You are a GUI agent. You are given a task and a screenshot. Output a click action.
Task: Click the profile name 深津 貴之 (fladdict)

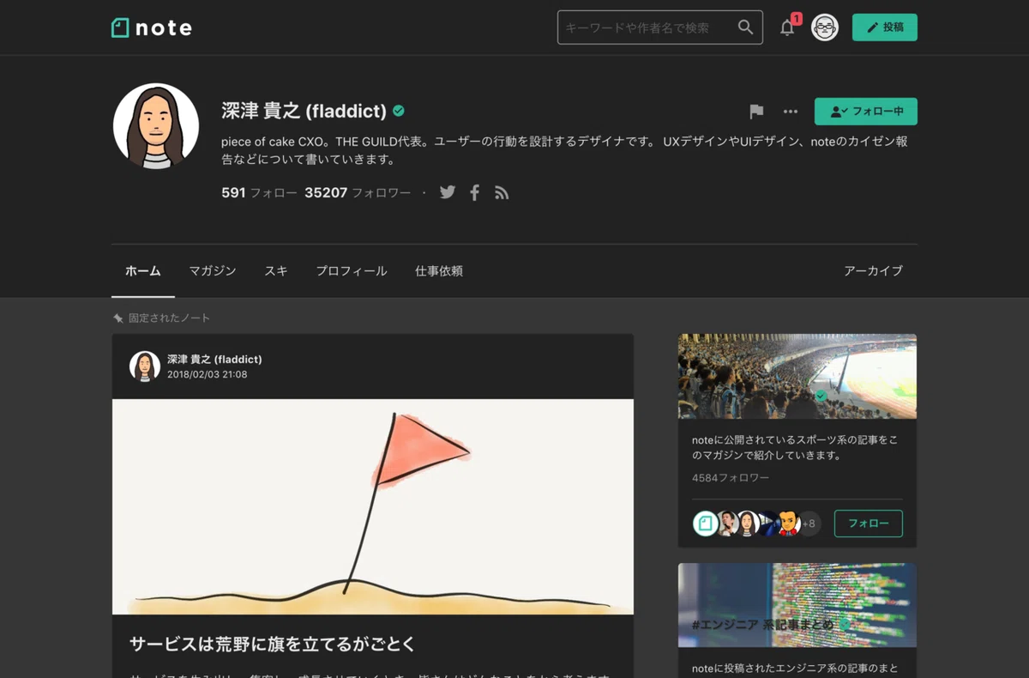[x=304, y=111]
